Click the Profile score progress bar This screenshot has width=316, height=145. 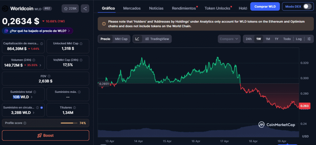69,123
